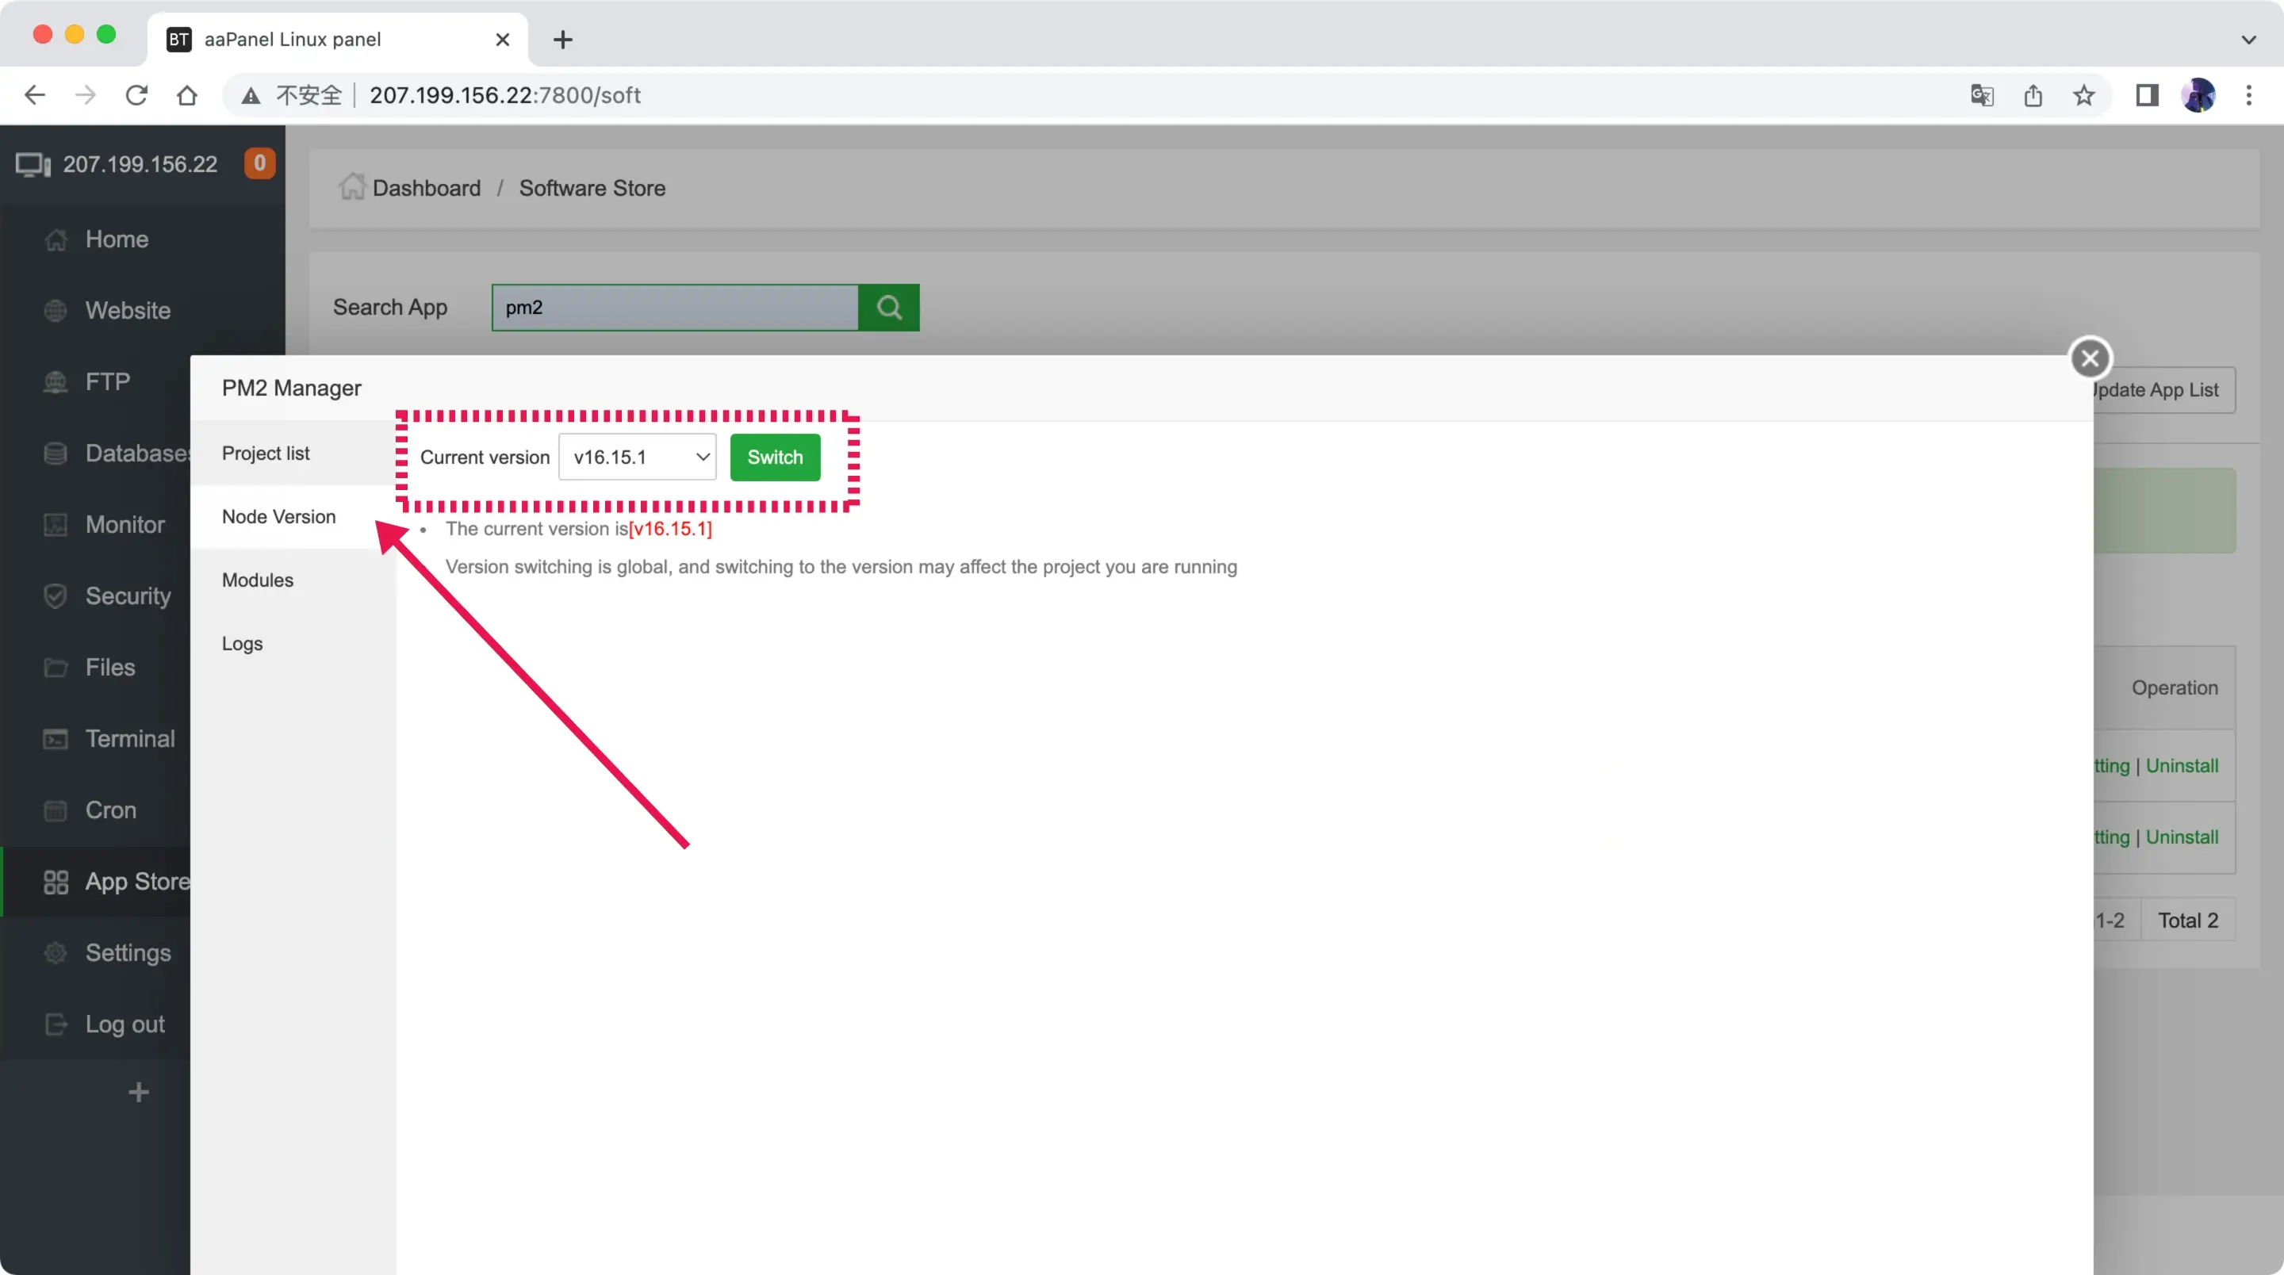Open the Modules tab
This screenshot has width=2284, height=1275.
[x=257, y=580]
